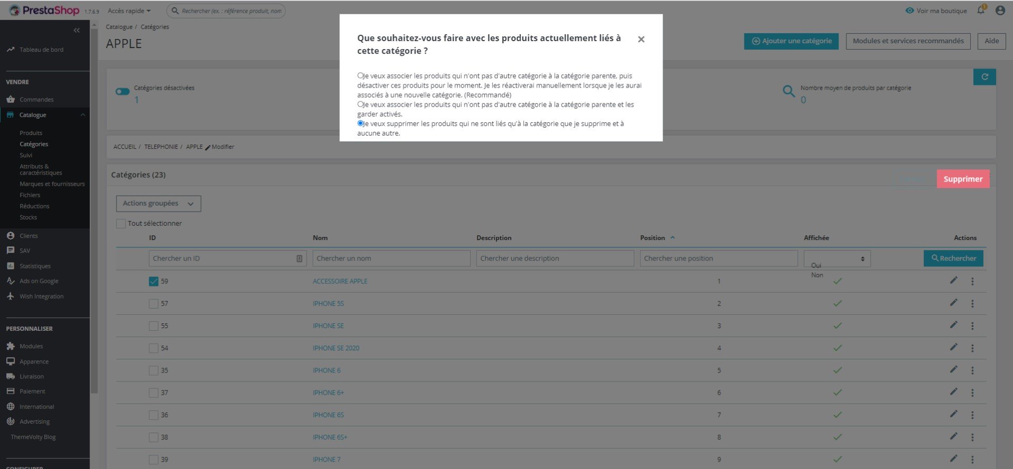Open more actions for IPHONE SE row
1013x469 pixels.
pyautogui.click(x=972, y=326)
